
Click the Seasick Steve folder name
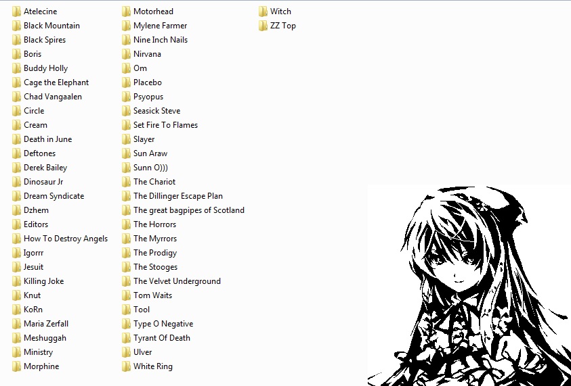(x=157, y=111)
